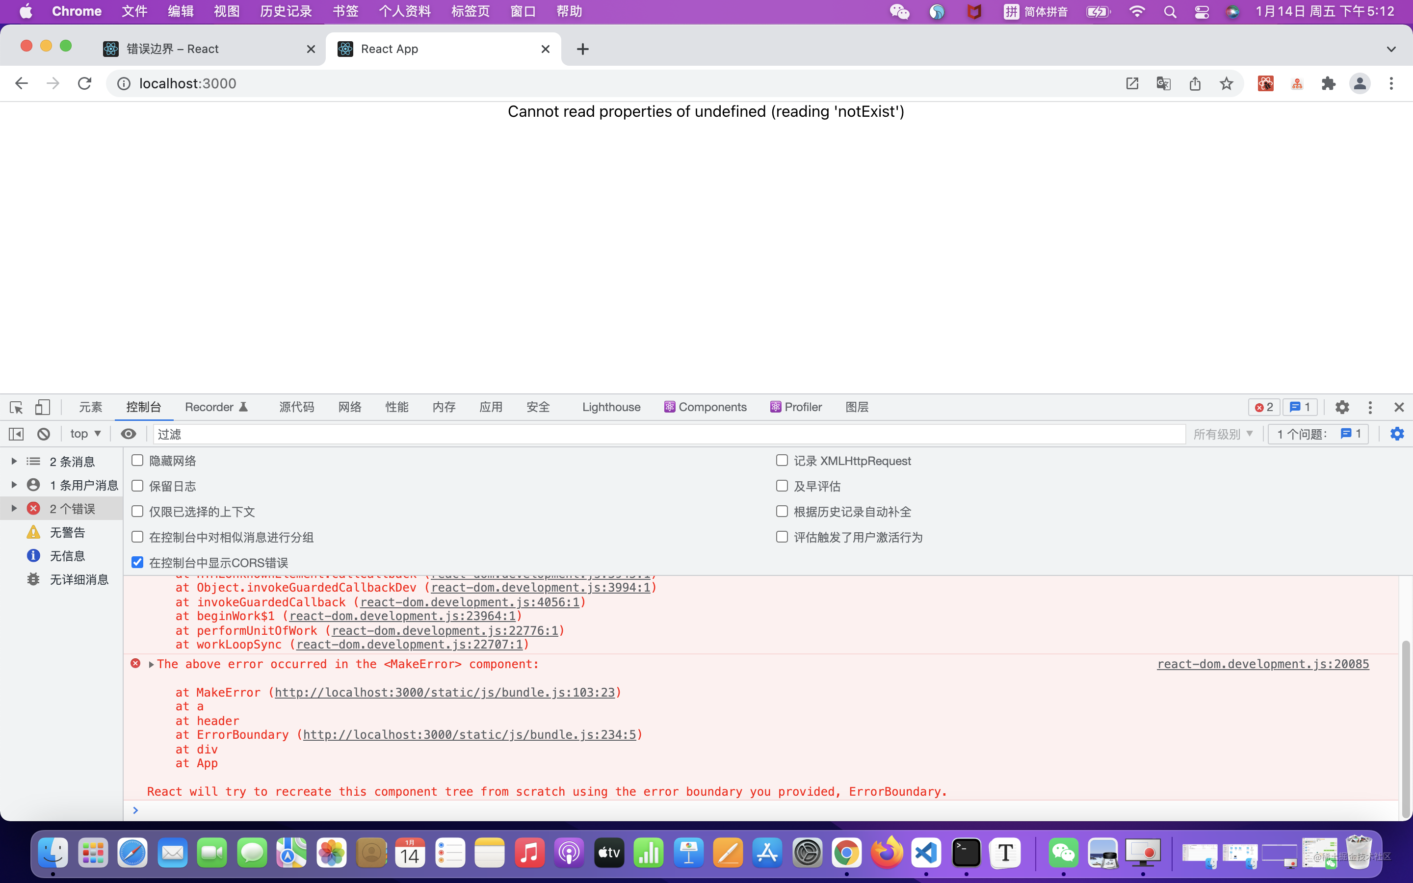
Task: Click the inspect element picker icon
Action: click(x=16, y=407)
